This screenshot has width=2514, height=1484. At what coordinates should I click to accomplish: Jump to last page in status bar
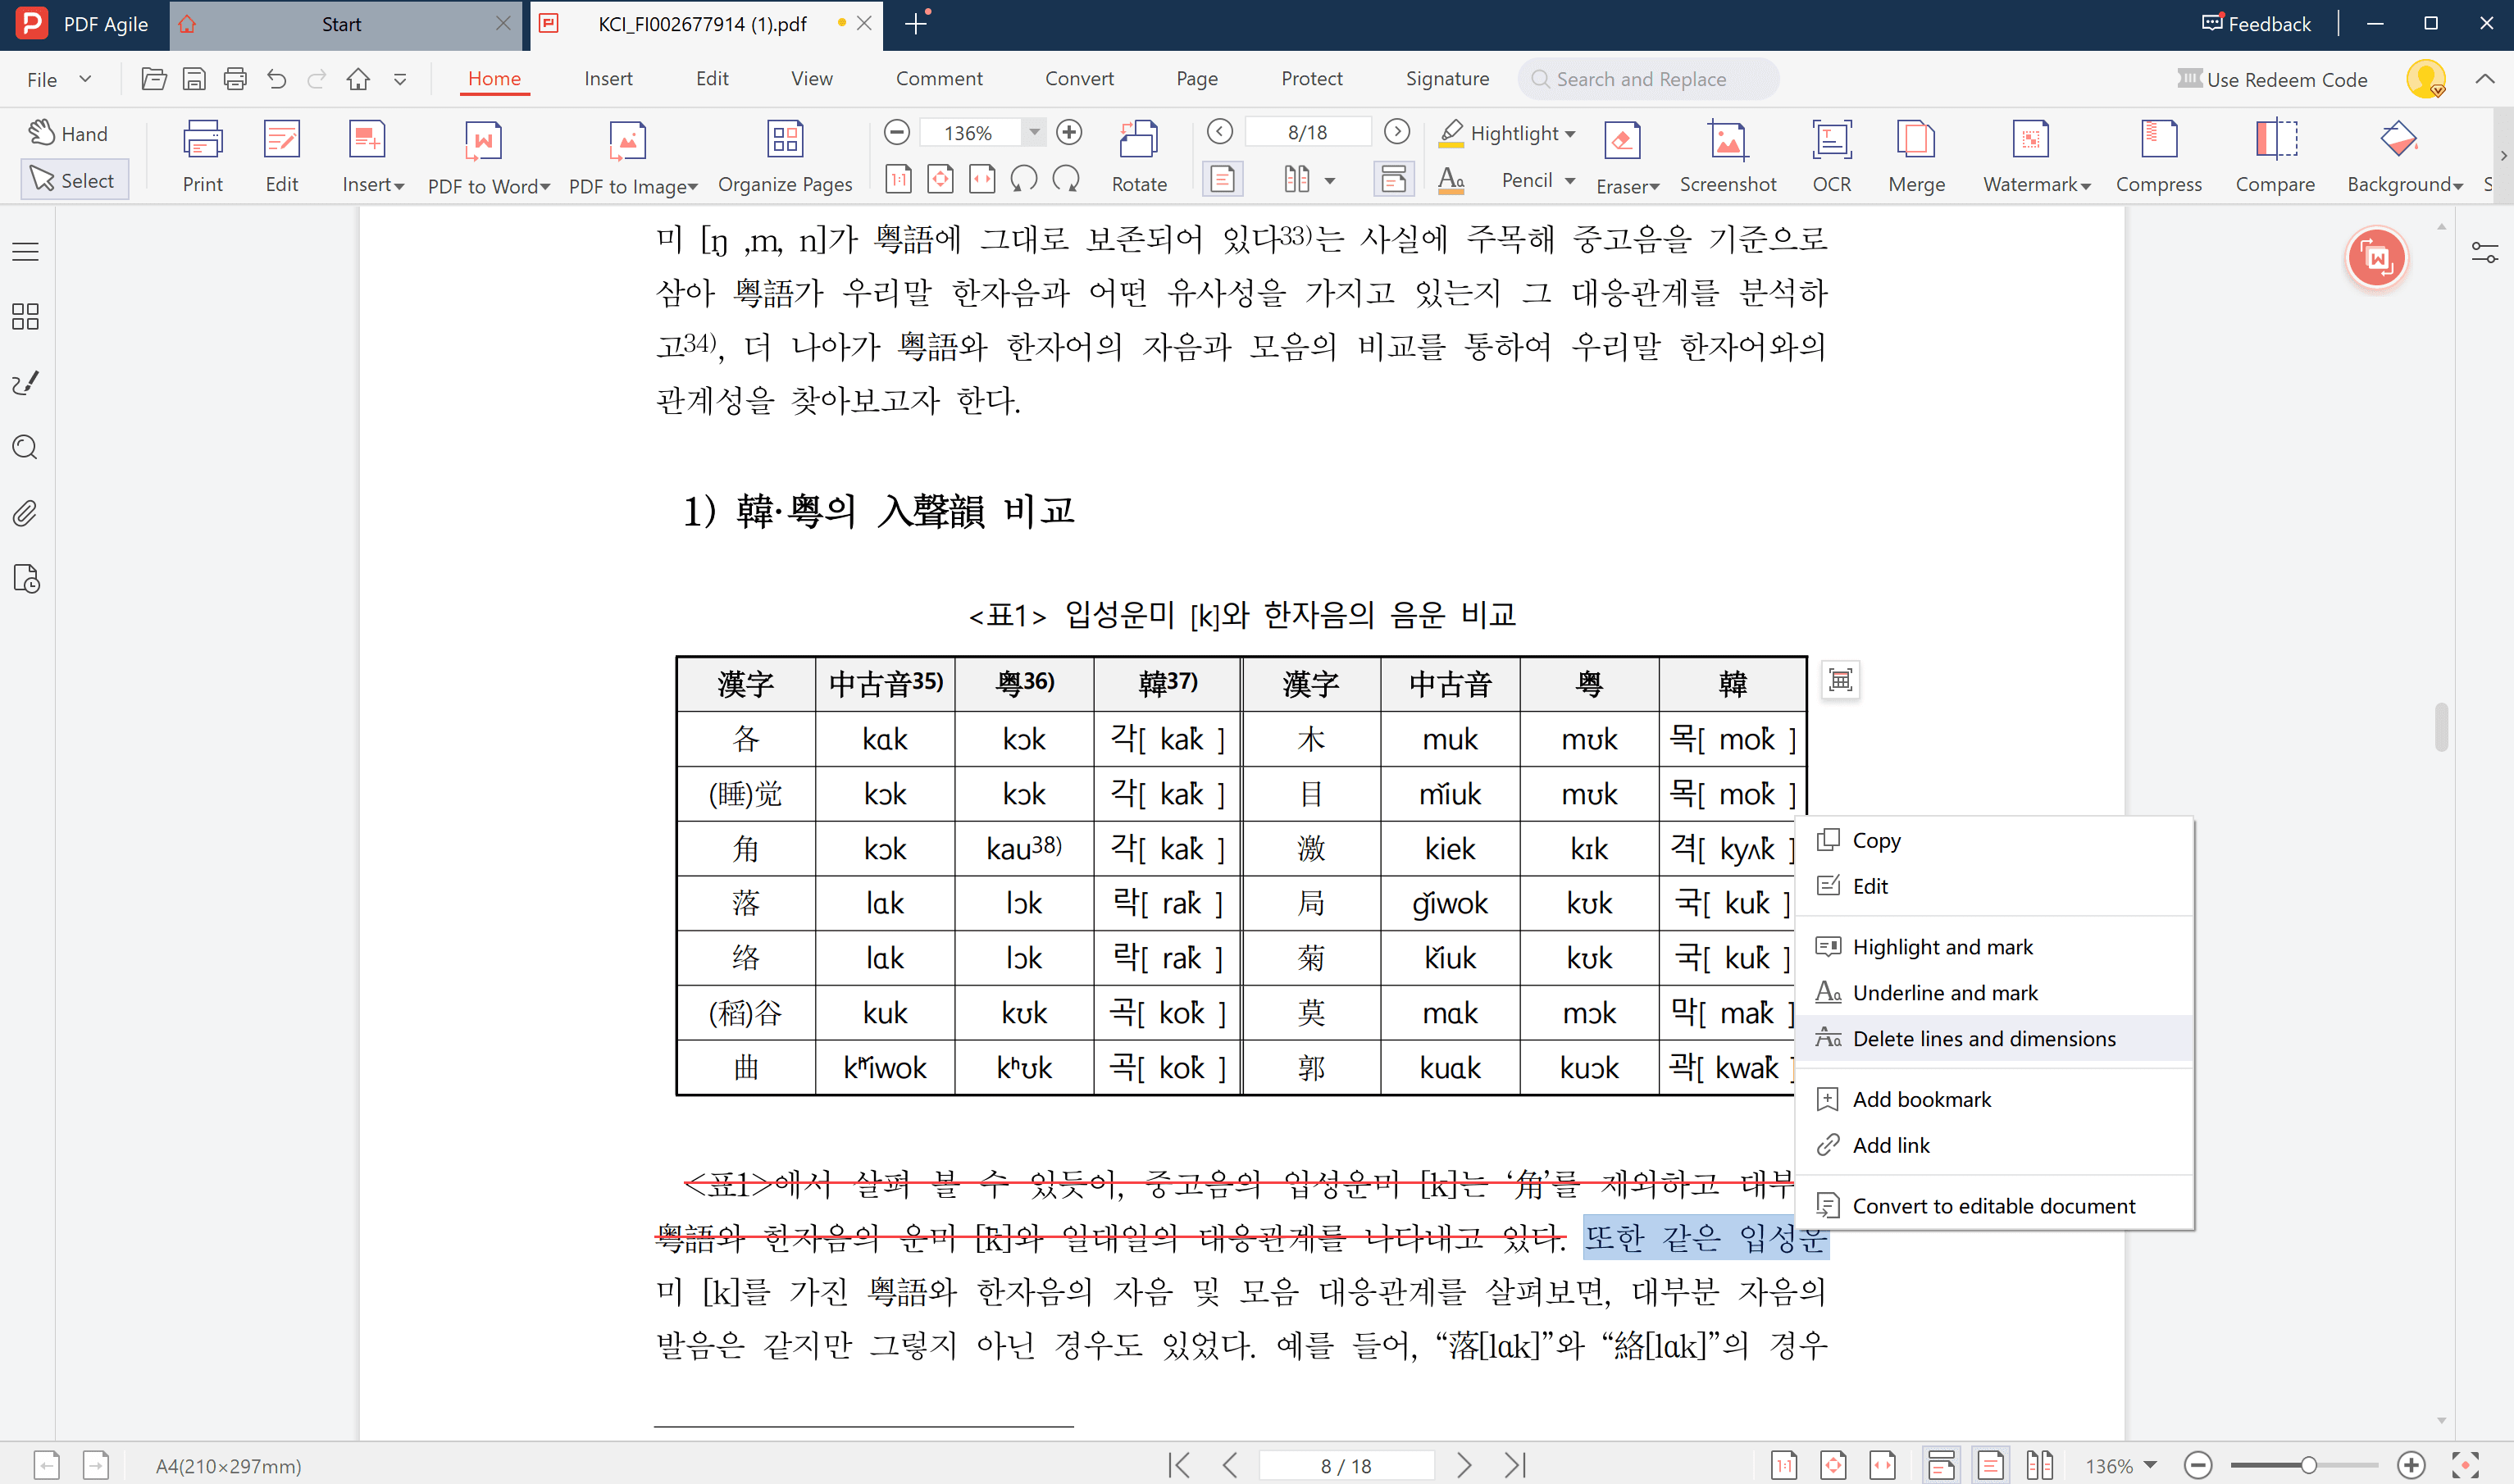1516,1466
